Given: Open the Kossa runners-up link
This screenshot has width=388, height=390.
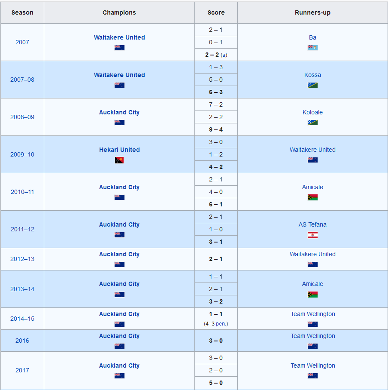Looking at the screenshot, I should coord(312,75).
